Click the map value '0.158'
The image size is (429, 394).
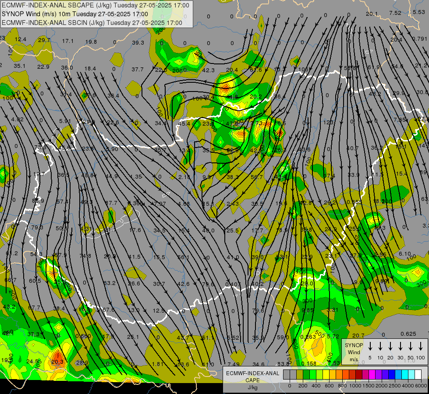[309, 364]
